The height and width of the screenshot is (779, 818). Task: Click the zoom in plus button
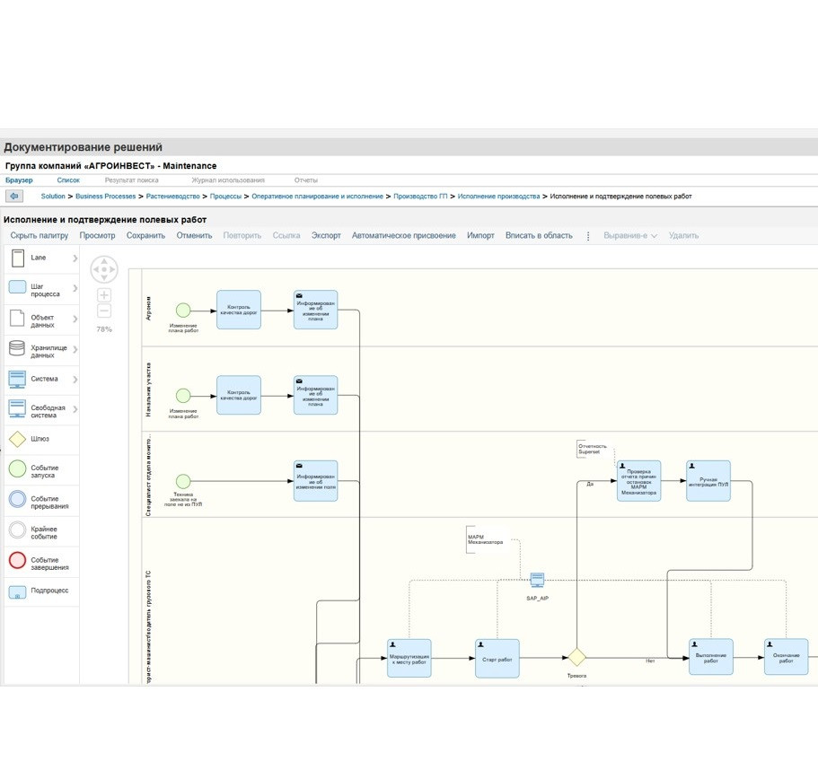click(x=104, y=295)
